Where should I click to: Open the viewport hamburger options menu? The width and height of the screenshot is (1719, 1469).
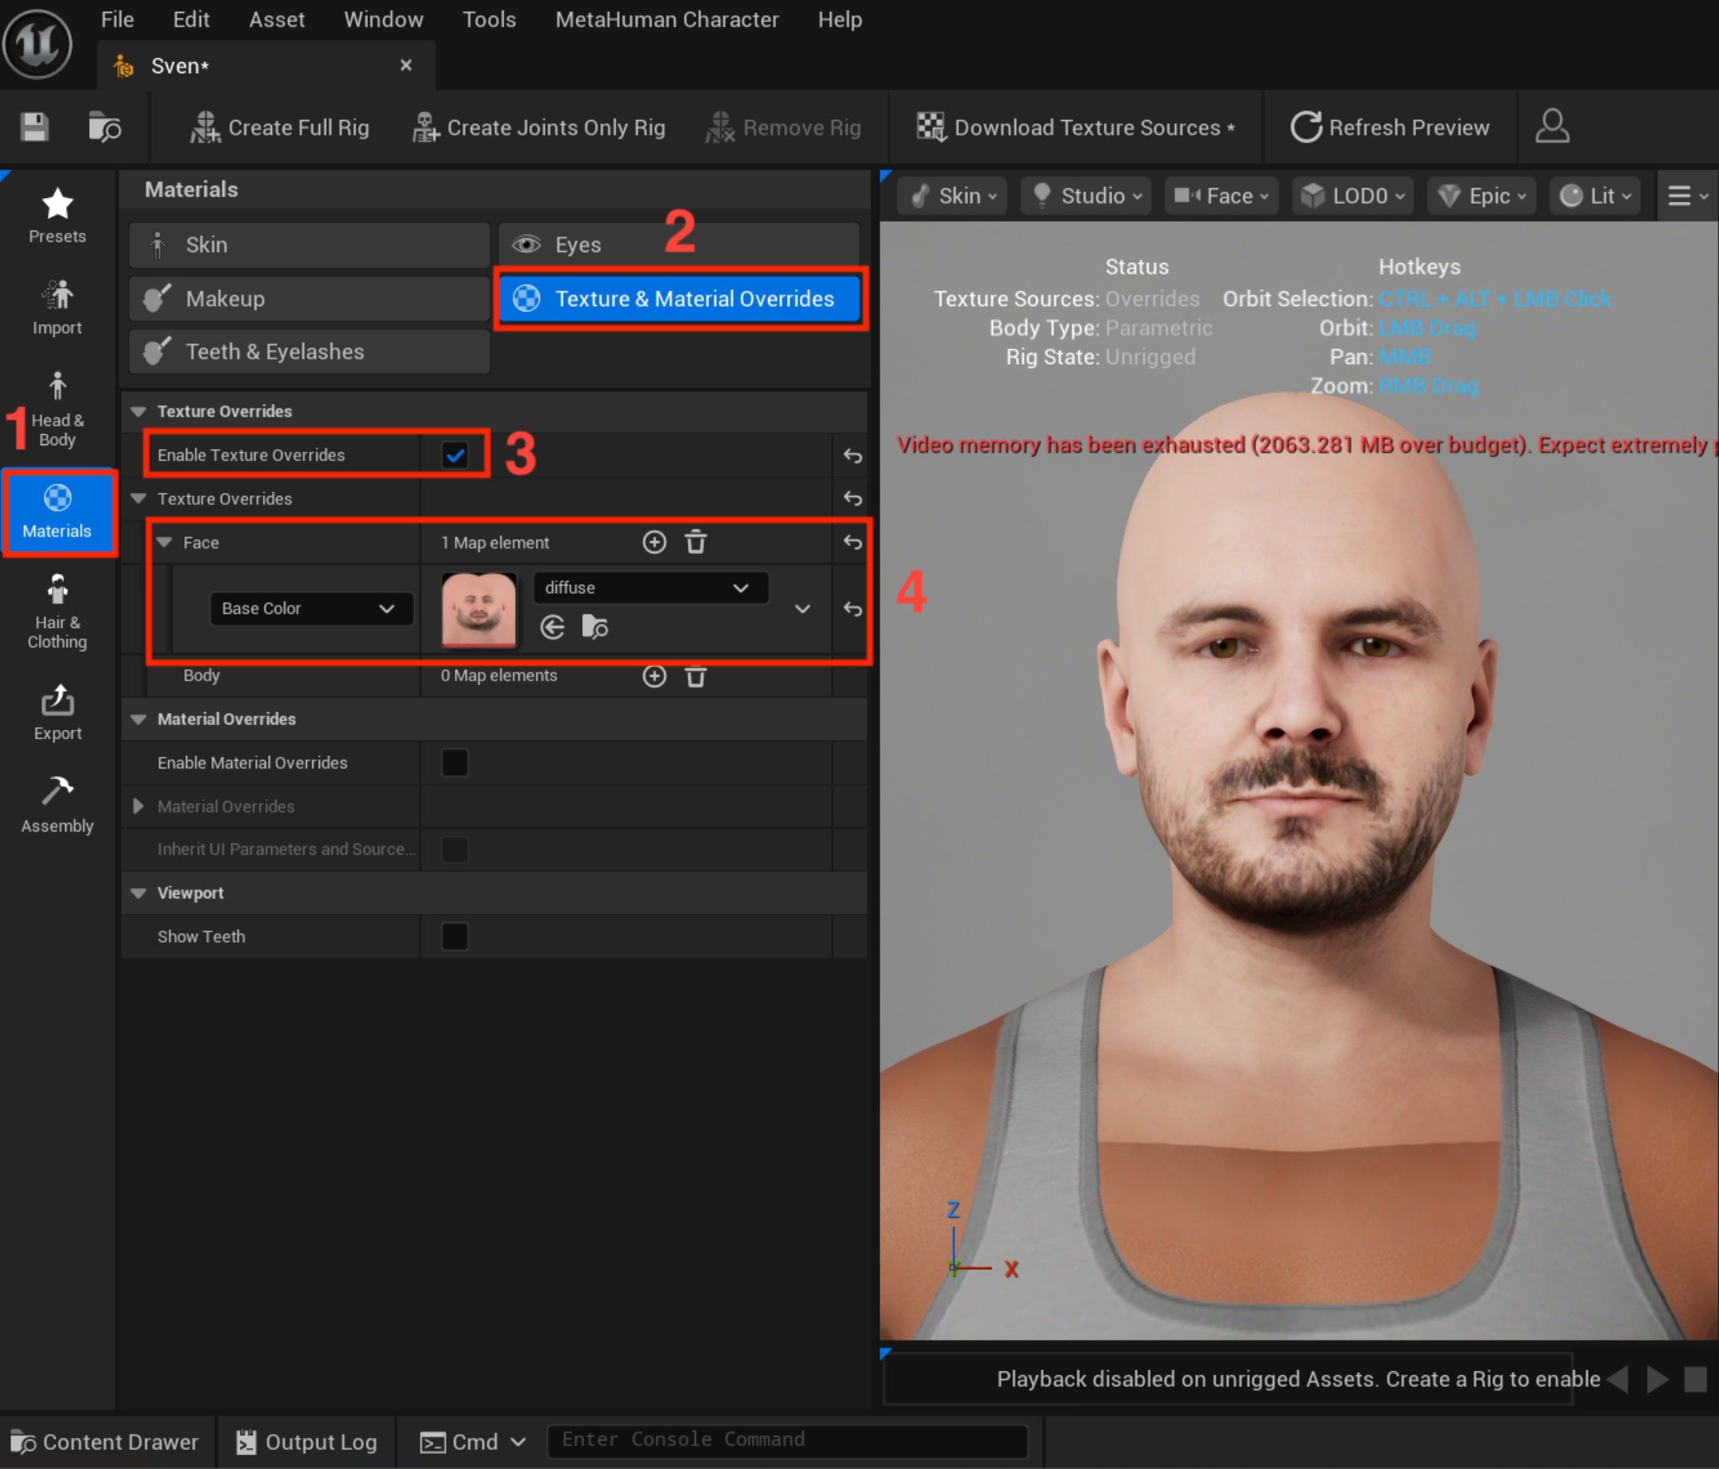tap(1687, 196)
